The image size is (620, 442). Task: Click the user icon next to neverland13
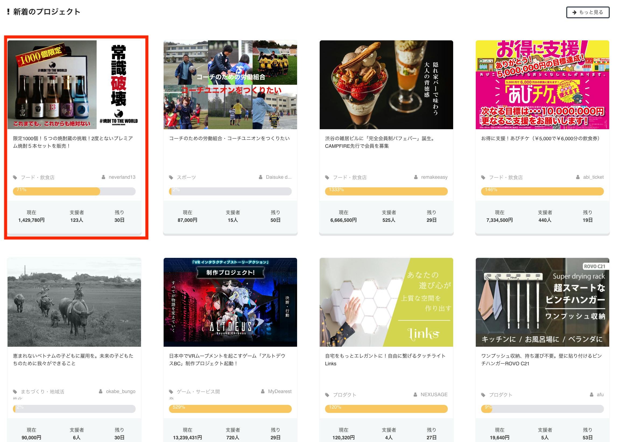point(103,177)
